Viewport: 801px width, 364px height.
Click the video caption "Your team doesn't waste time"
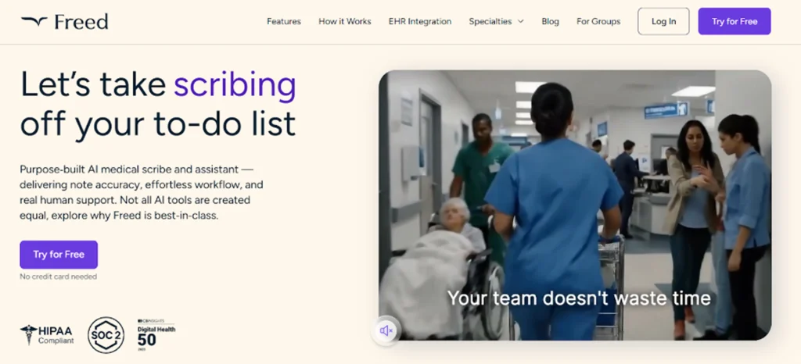point(578,298)
